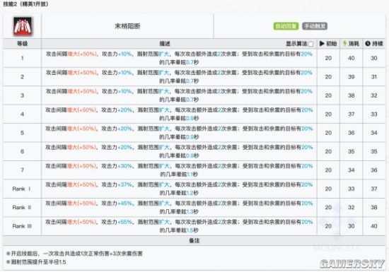Click the note about 3次余震伤害
The height and width of the screenshot is (272, 389).
tap(74, 254)
